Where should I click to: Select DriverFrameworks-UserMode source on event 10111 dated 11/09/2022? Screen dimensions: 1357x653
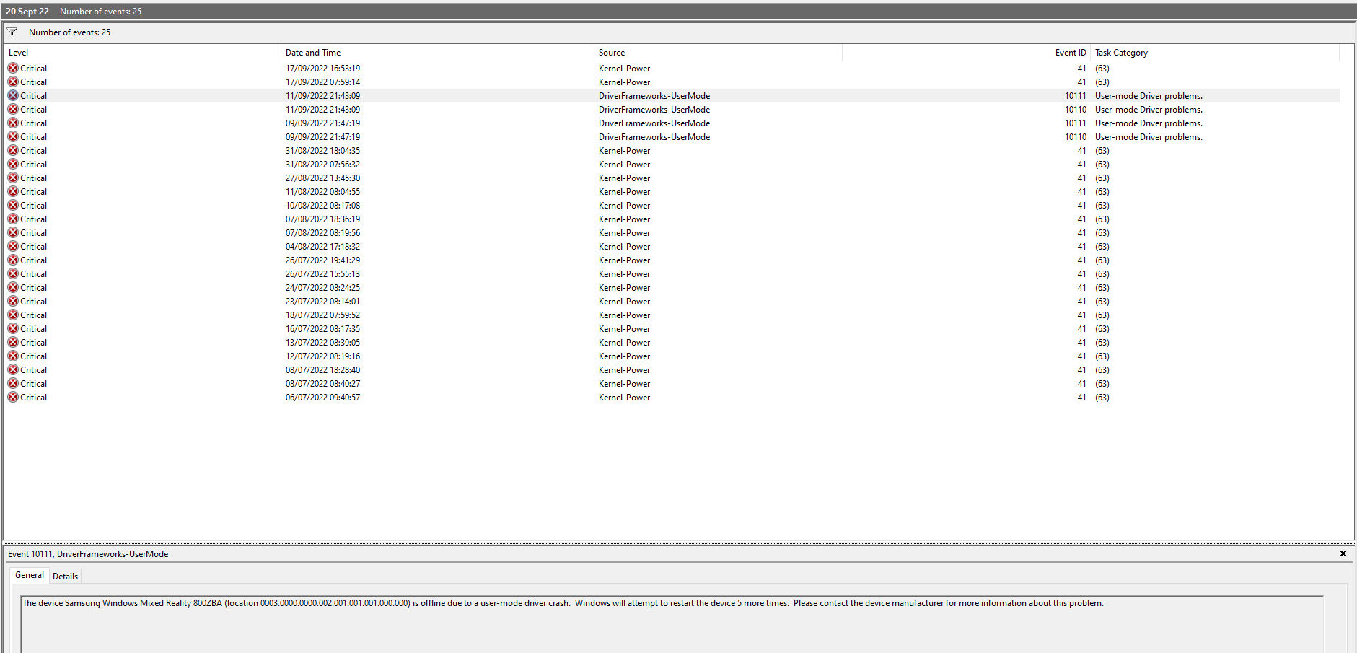point(654,96)
